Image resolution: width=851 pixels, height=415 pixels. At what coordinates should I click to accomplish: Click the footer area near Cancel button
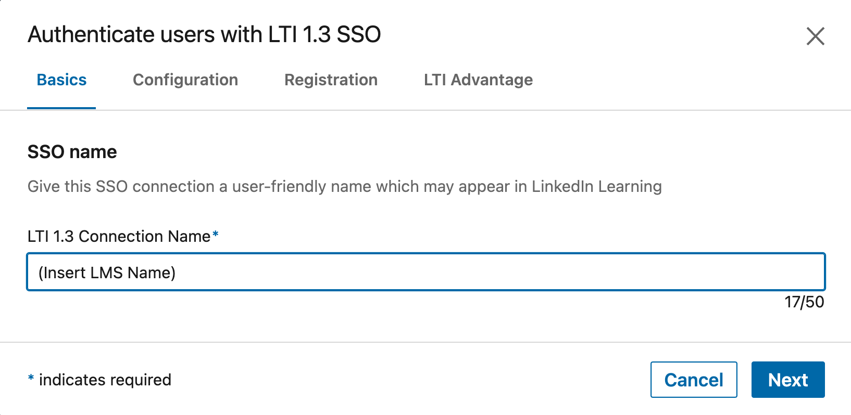coord(625,380)
